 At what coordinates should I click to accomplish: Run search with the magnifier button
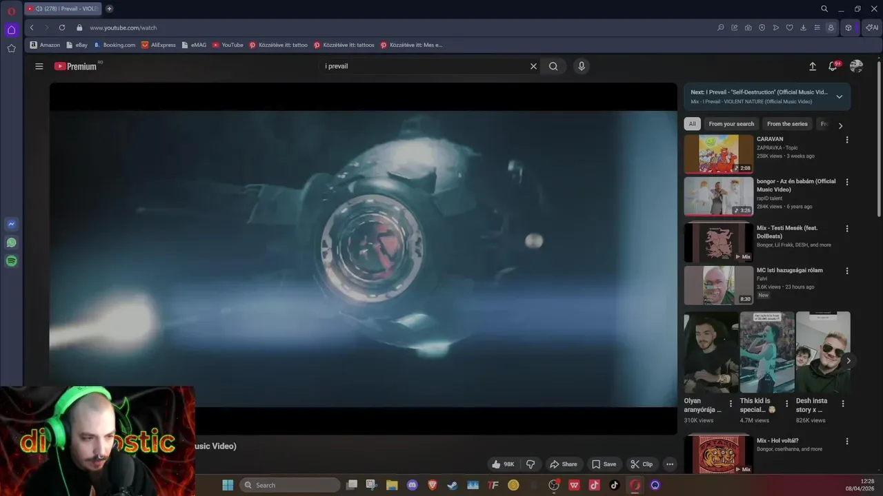(x=553, y=66)
